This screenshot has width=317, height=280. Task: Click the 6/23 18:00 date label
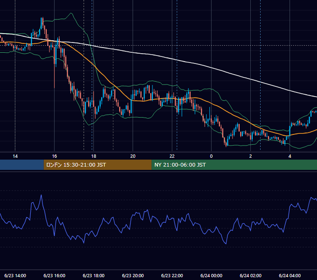point(94,275)
